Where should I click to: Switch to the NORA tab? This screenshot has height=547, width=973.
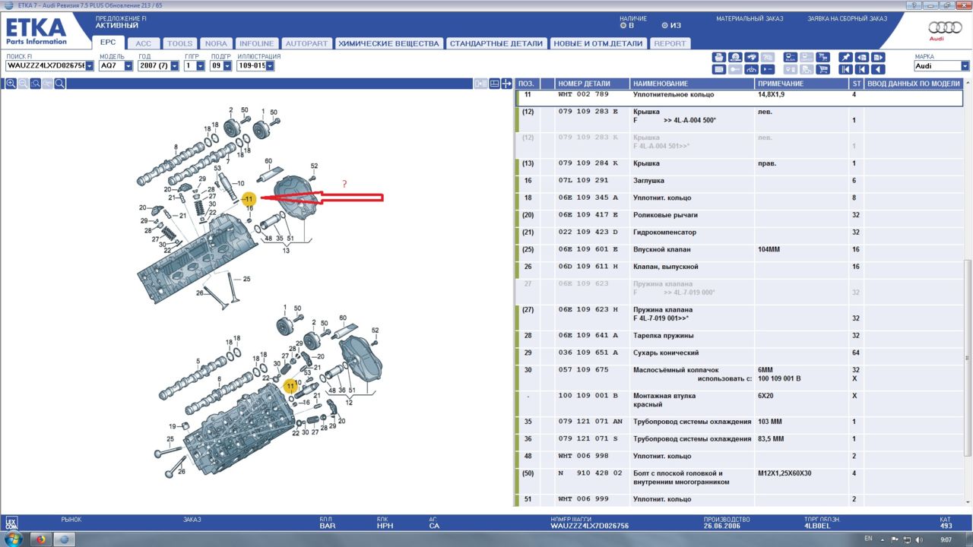pos(216,43)
